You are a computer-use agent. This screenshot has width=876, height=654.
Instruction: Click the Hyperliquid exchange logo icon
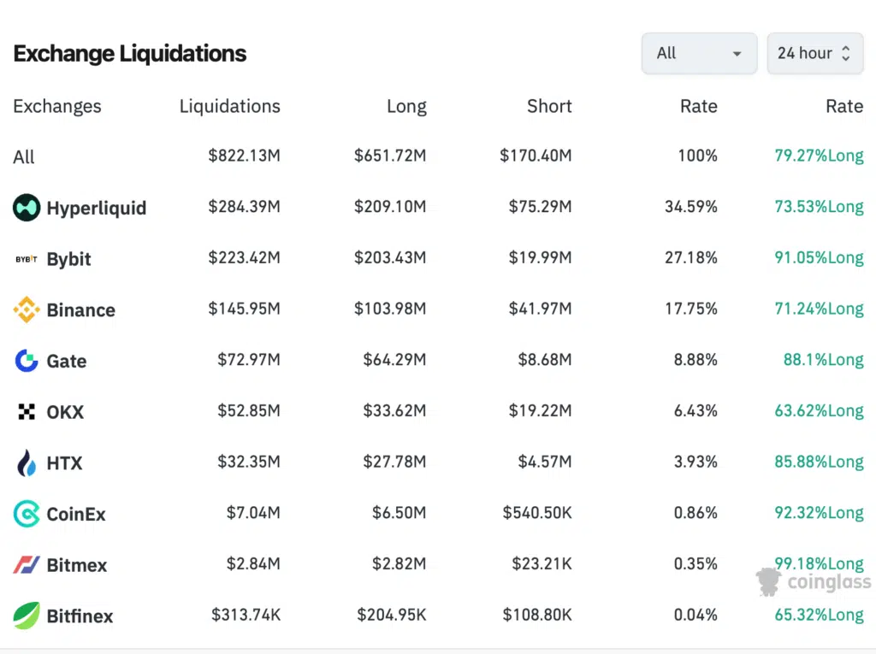[27, 208]
